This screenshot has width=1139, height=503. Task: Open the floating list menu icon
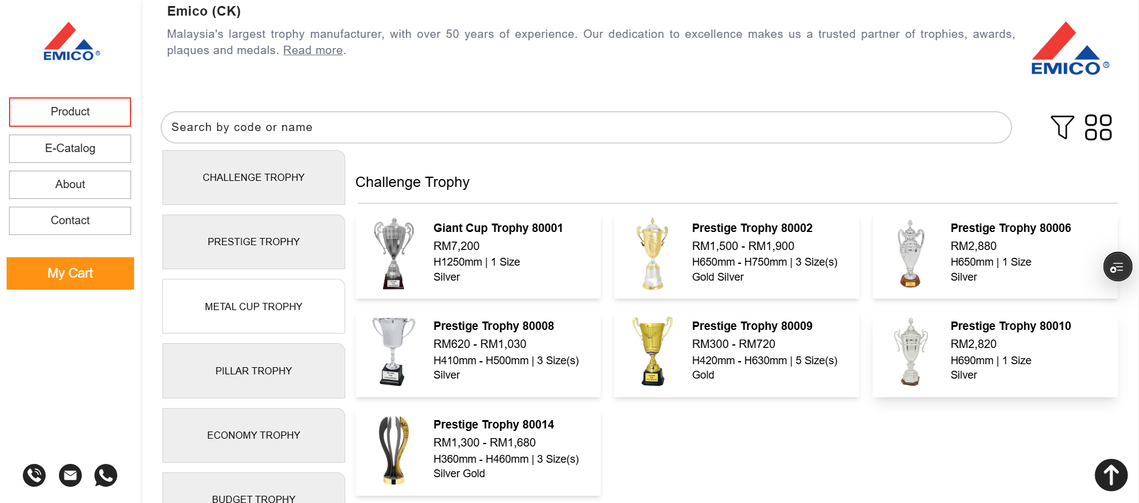(x=1117, y=267)
